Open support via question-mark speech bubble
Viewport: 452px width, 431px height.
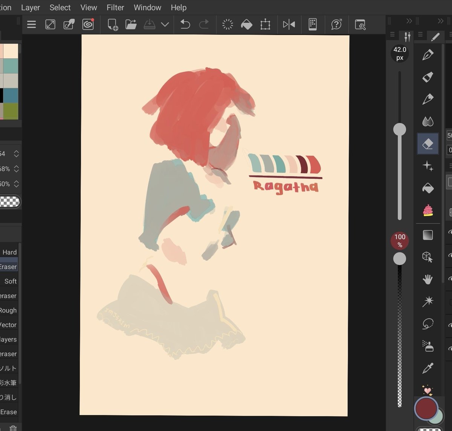point(336,25)
